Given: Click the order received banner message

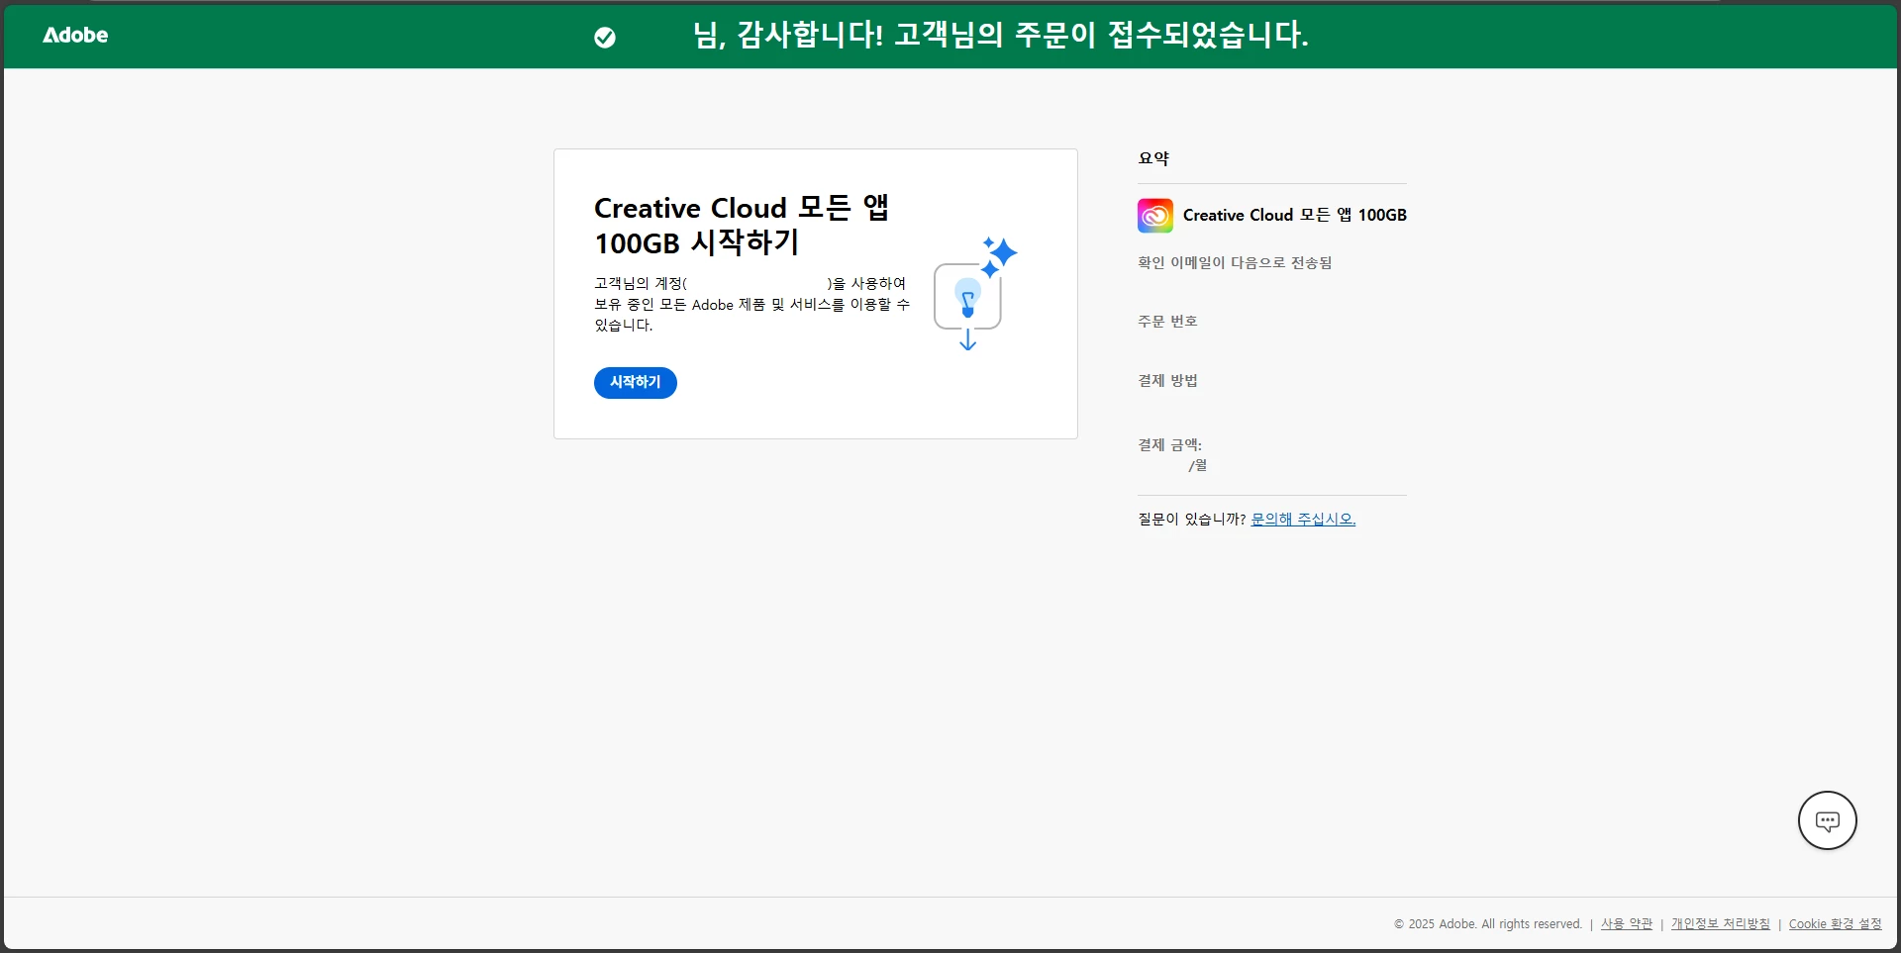Looking at the screenshot, I should click(1000, 36).
